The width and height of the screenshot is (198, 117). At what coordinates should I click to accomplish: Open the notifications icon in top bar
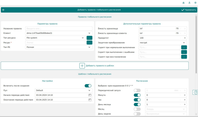183,3
